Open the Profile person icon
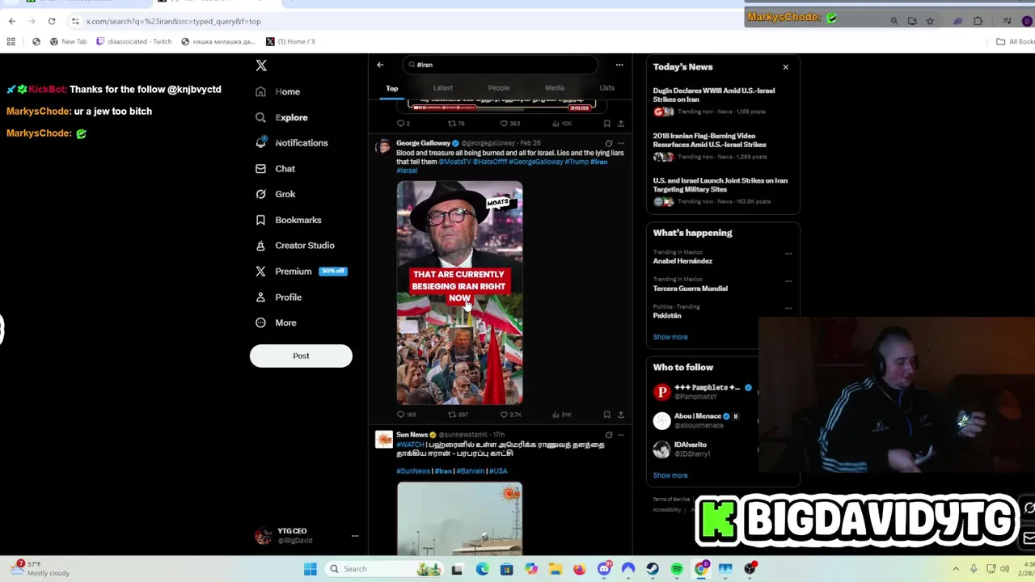Image resolution: width=1035 pixels, height=582 pixels. pos(260,297)
